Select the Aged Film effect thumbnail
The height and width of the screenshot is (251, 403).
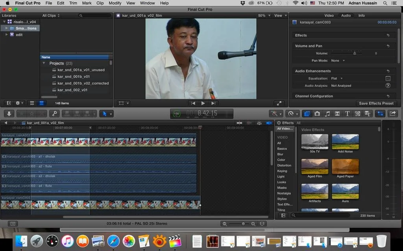pos(314,166)
